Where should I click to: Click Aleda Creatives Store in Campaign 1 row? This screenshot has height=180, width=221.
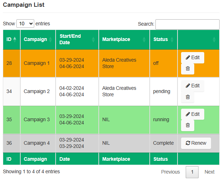click(119, 63)
